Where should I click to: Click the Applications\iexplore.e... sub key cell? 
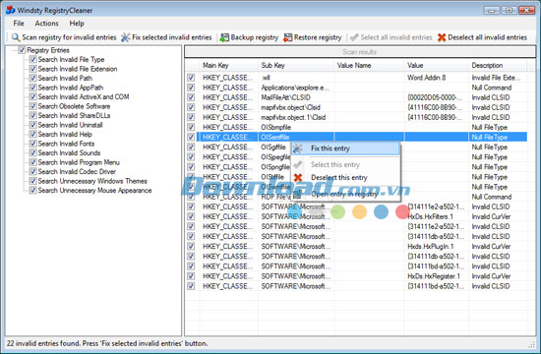point(295,88)
